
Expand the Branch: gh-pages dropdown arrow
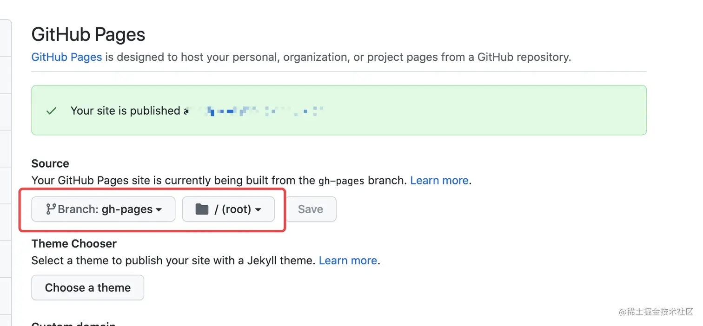(x=159, y=210)
